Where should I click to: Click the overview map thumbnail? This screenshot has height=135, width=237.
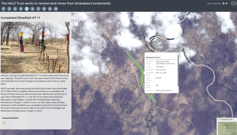coord(227,128)
